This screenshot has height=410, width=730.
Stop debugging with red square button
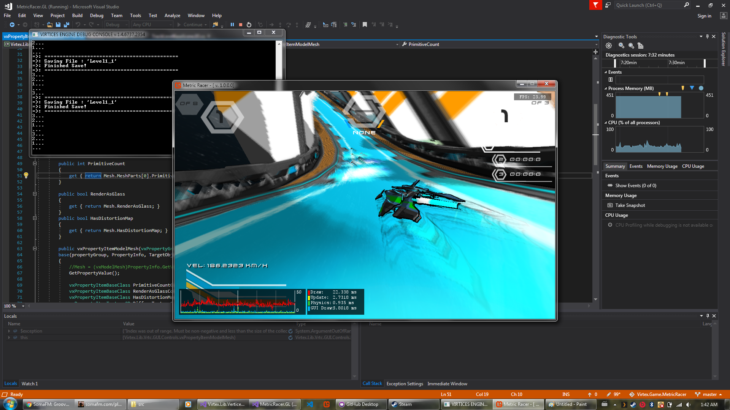pos(241,25)
